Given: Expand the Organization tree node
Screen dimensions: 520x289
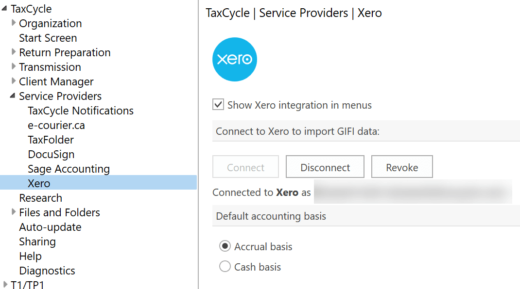Looking at the screenshot, I should coord(13,23).
